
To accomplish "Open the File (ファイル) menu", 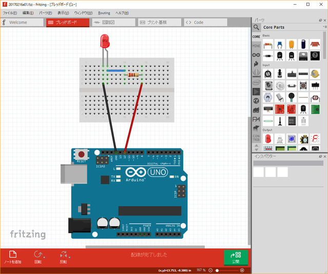I will [10, 13].
